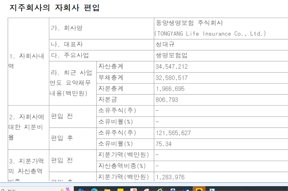Select the 생명보험업 business value
The height and width of the screenshot is (191, 288).
point(171,55)
